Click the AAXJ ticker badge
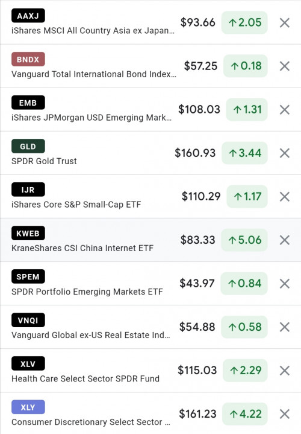This screenshot has width=301, height=434. [x=28, y=16]
